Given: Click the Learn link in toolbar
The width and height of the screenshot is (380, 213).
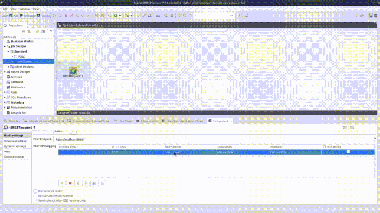Looking at the screenshot, I should tap(4, 16).
